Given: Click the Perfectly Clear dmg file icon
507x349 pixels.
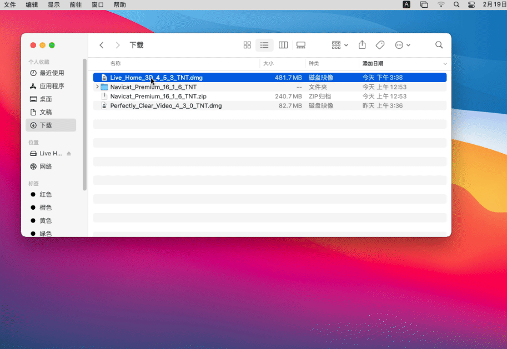Looking at the screenshot, I should coord(104,105).
